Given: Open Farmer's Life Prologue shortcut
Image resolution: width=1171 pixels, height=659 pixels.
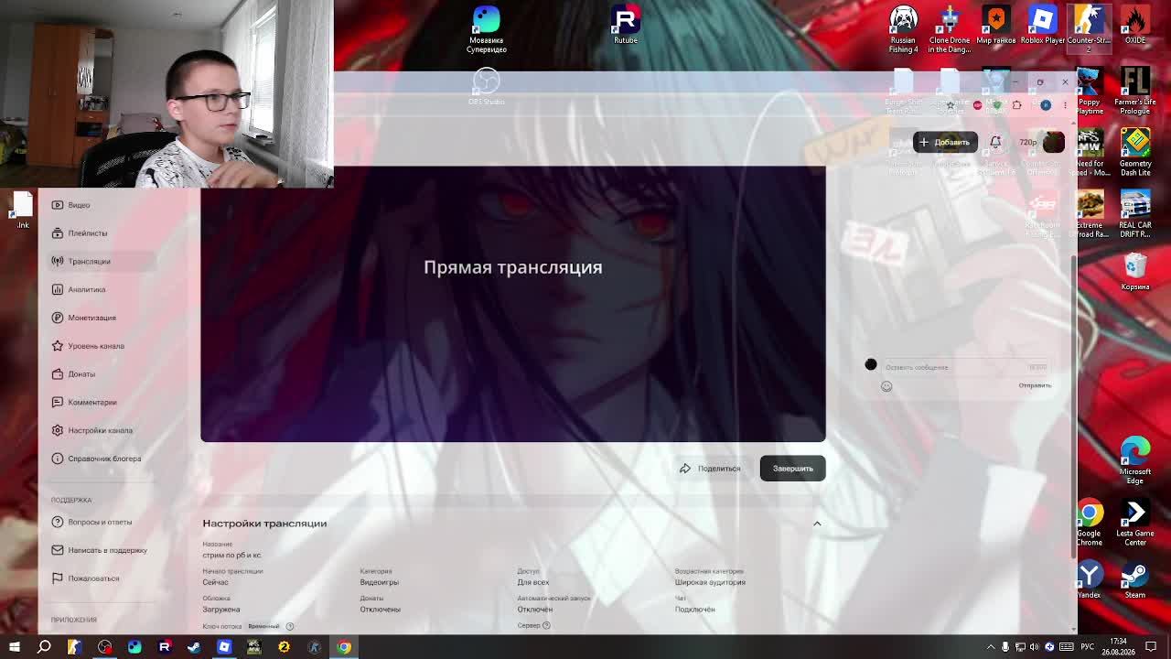Looking at the screenshot, I should click(1135, 92).
